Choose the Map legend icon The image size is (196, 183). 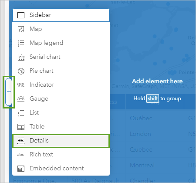tap(21, 43)
